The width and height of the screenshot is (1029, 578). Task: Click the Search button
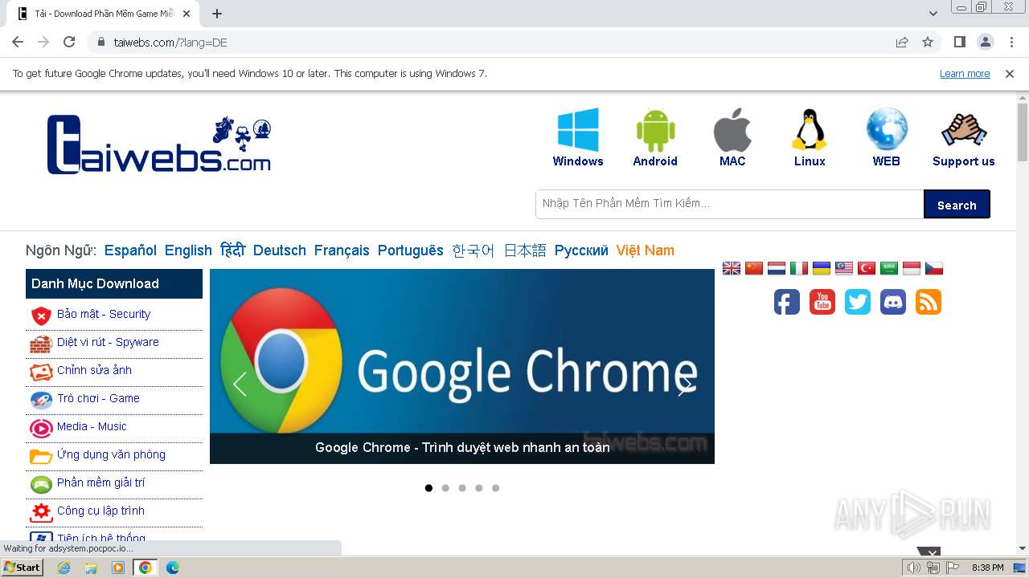click(x=957, y=205)
